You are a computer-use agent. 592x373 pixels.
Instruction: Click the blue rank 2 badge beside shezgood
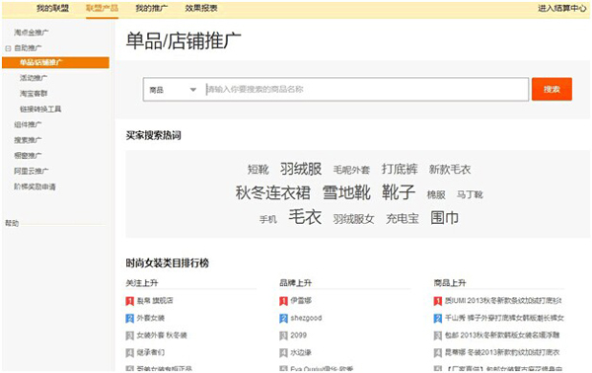[283, 319]
